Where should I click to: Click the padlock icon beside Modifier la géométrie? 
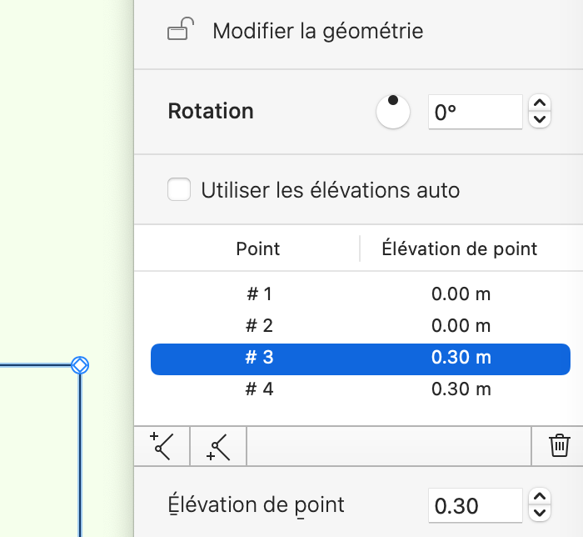click(181, 32)
